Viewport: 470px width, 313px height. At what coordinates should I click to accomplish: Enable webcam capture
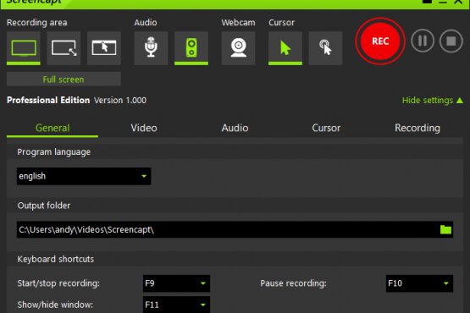click(x=238, y=48)
